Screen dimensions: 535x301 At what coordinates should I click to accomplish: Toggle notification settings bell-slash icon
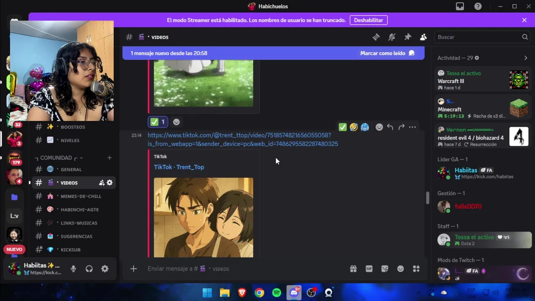392,37
